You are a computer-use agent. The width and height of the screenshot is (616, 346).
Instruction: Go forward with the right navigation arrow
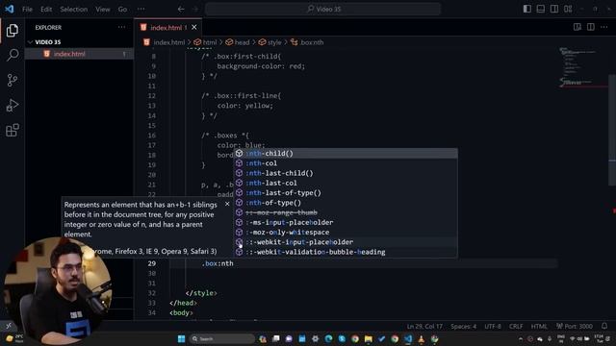(195, 9)
